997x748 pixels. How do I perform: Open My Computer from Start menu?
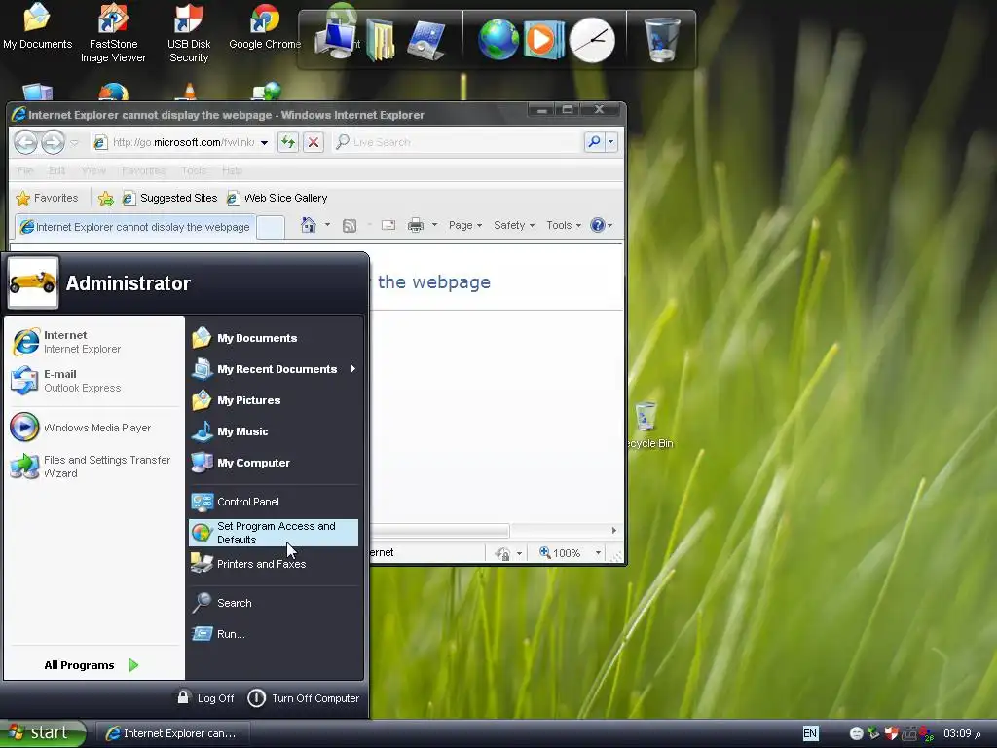[274, 463]
